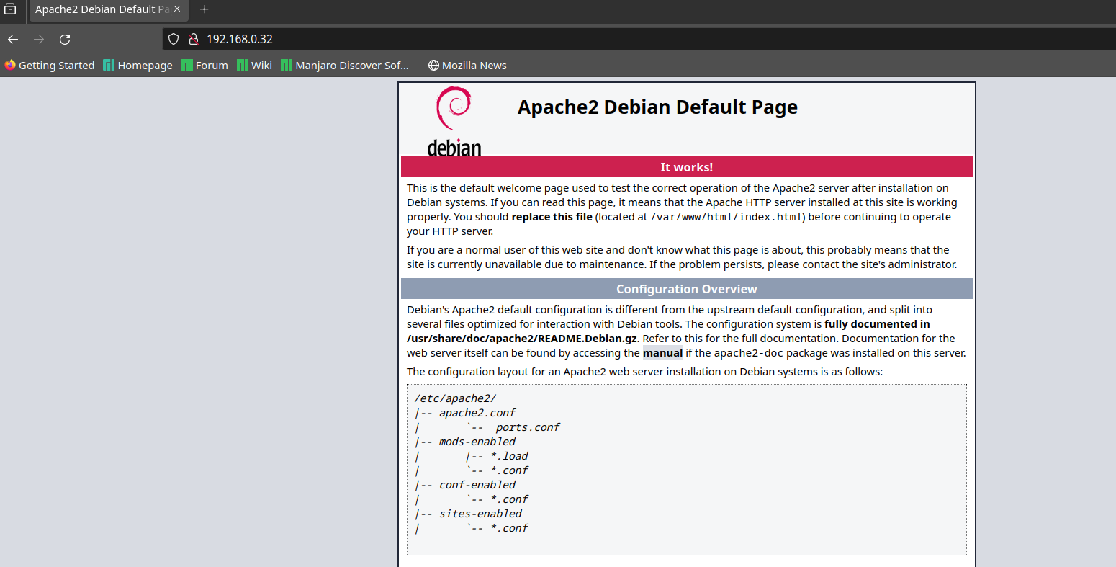This screenshot has height=567, width=1116.
Task: Click the apache2-doc package name text
Action: (749, 353)
